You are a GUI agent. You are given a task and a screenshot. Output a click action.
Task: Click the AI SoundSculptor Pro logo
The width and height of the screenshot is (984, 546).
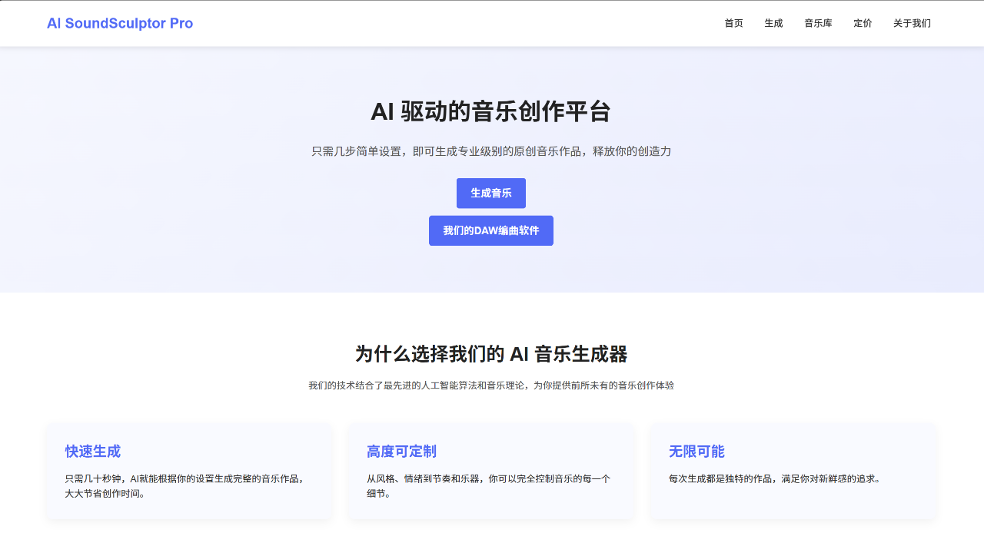point(120,23)
